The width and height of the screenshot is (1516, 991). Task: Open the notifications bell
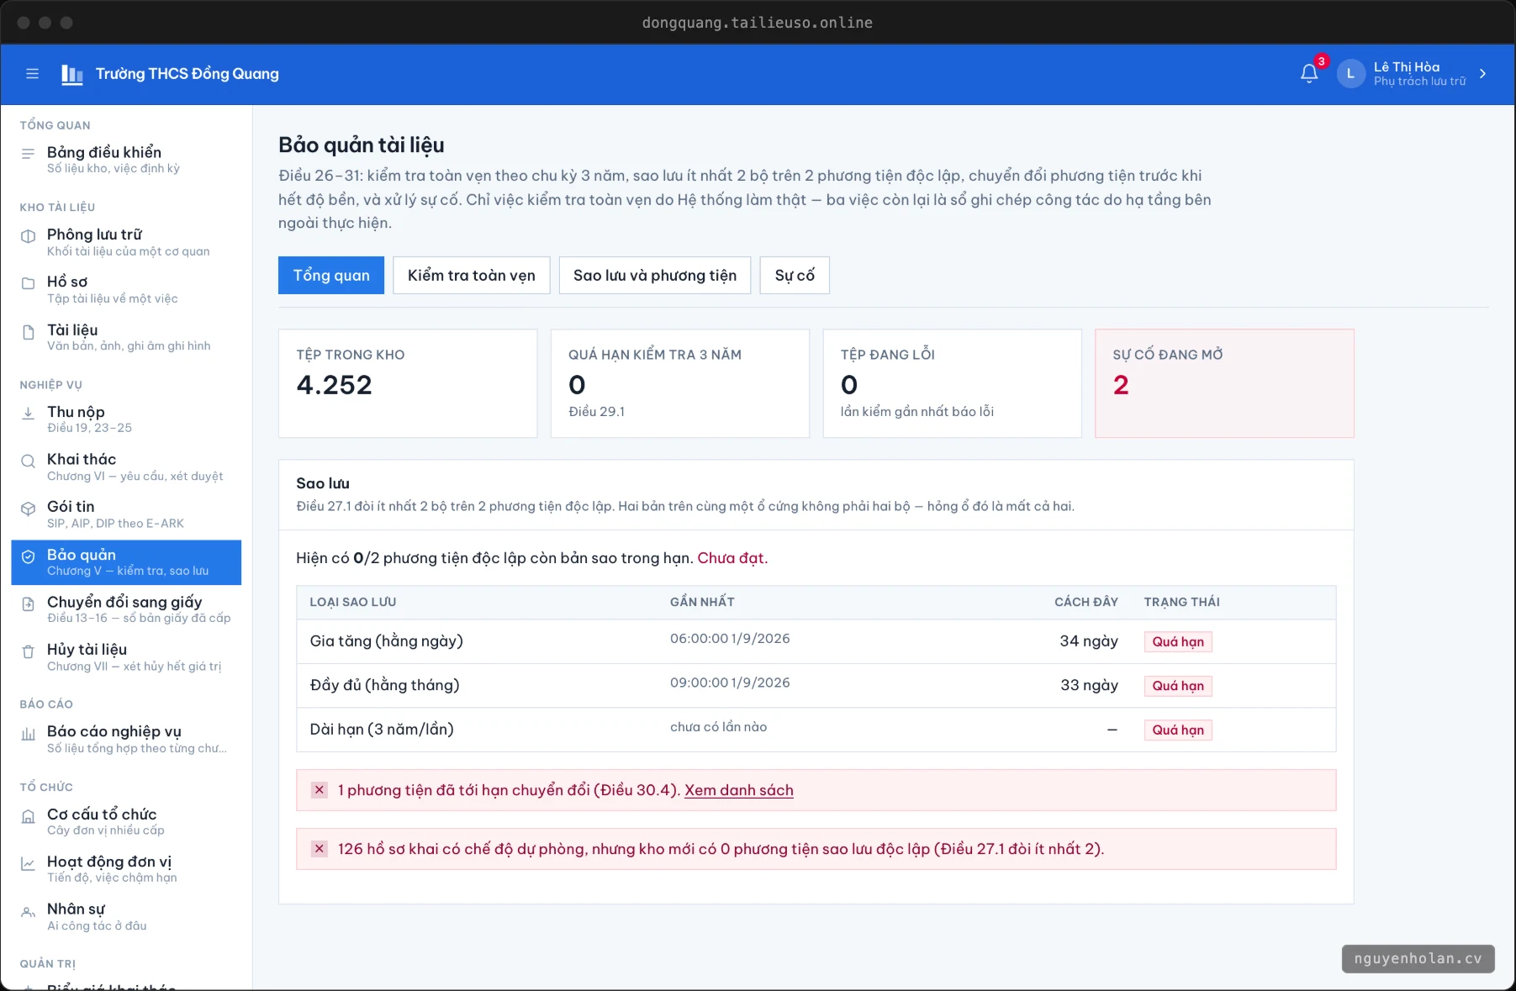coord(1309,74)
